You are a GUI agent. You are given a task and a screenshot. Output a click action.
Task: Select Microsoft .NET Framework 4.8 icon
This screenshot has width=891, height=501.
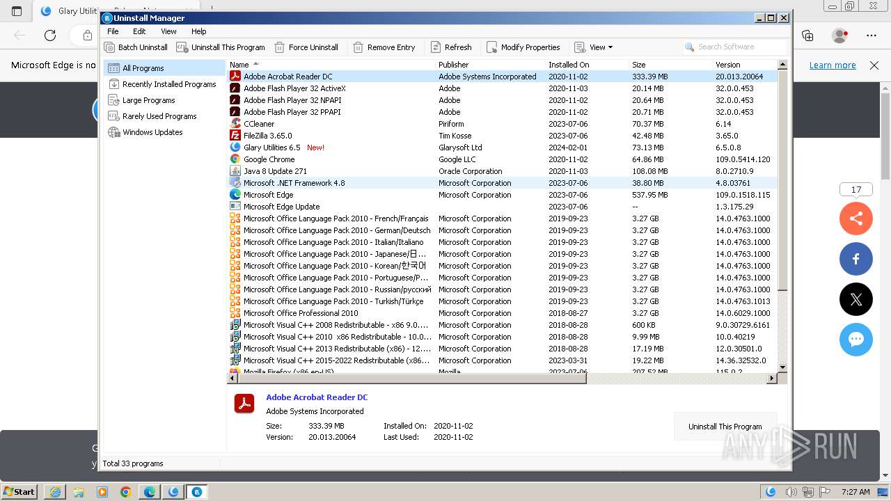235,183
